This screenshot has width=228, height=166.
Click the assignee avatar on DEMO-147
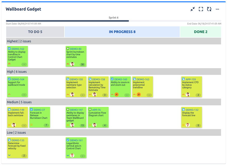(72, 125)
